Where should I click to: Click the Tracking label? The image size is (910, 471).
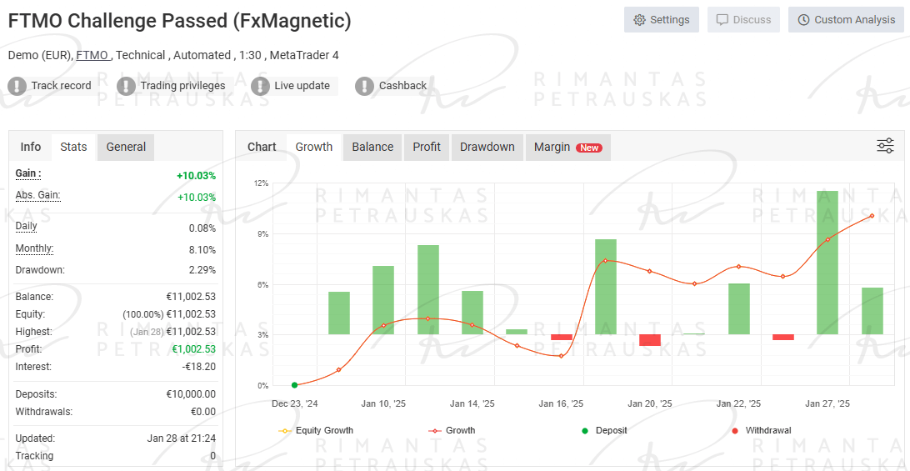[33, 456]
